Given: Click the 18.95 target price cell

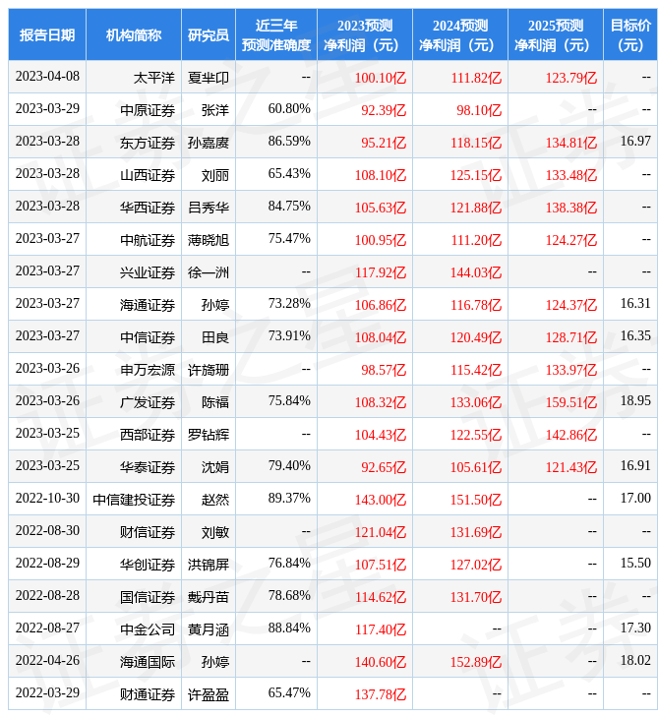Looking at the screenshot, I should click(635, 401).
